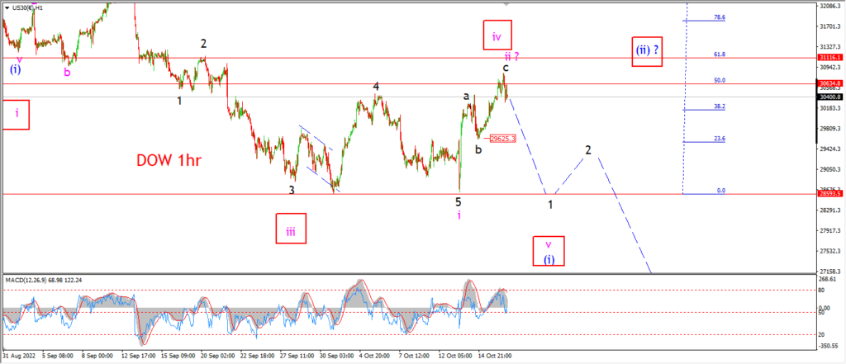Viewport: 846px width, 364px height.
Task: Click the 'DOW 1hr' text label
Action: [x=169, y=160]
